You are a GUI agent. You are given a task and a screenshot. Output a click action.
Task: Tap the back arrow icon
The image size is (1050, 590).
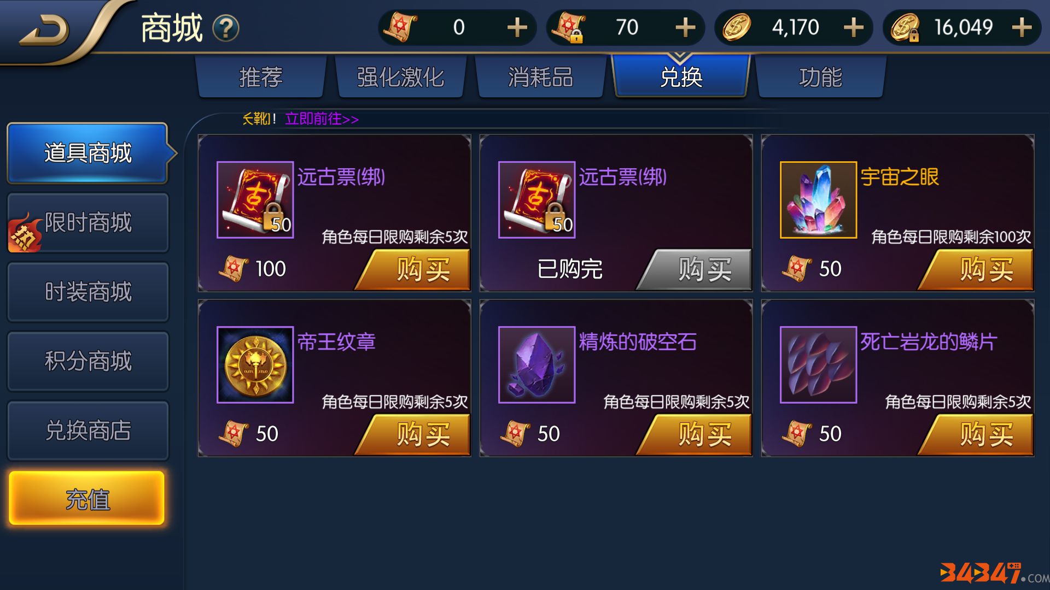tap(45, 30)
